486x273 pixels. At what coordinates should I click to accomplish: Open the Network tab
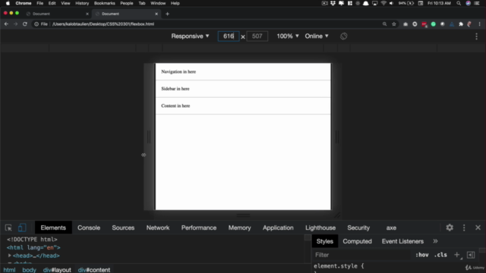[x=158, y=227]
